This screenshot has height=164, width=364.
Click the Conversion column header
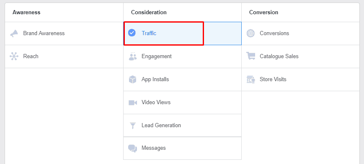click(264, 13)
